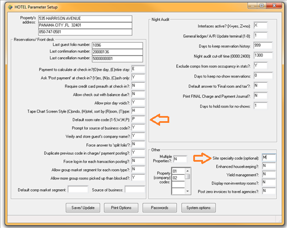Viewport: 287px width, 228px height.
Task: Click the Interfaces active field
Action: pos(261,26)
